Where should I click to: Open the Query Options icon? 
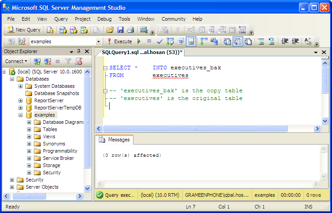coord(180,41)
